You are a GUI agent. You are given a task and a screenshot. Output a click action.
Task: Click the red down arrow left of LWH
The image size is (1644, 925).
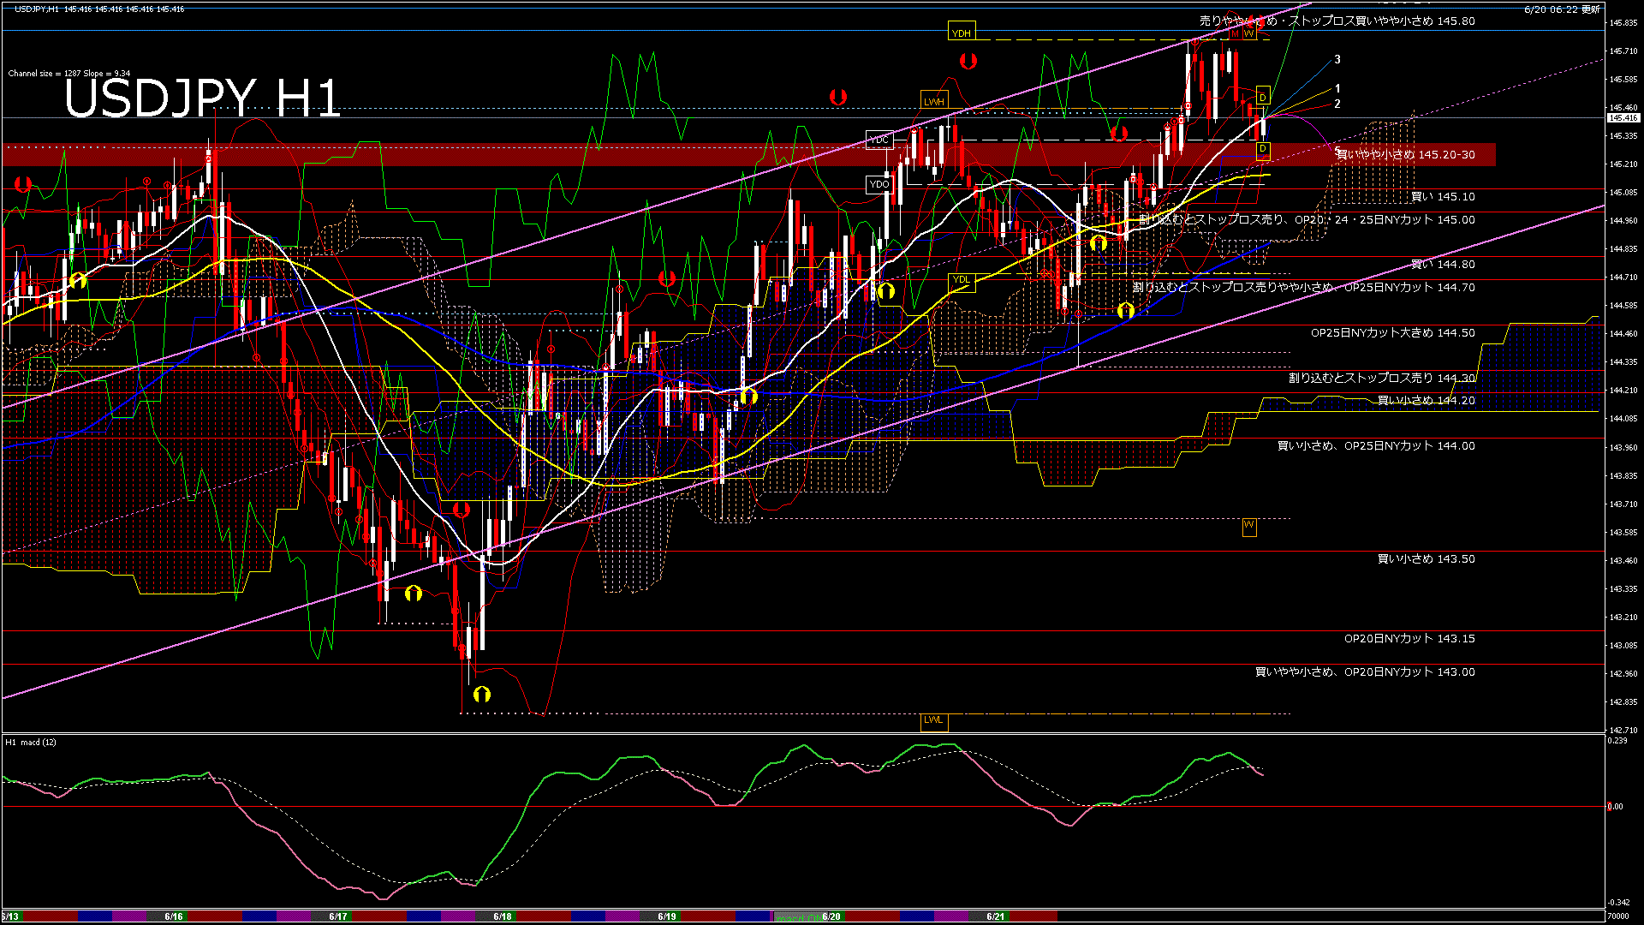point(837,97)
